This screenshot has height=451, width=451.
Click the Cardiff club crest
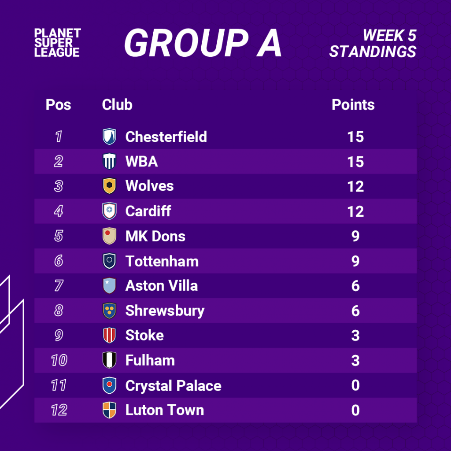point(109,211)
